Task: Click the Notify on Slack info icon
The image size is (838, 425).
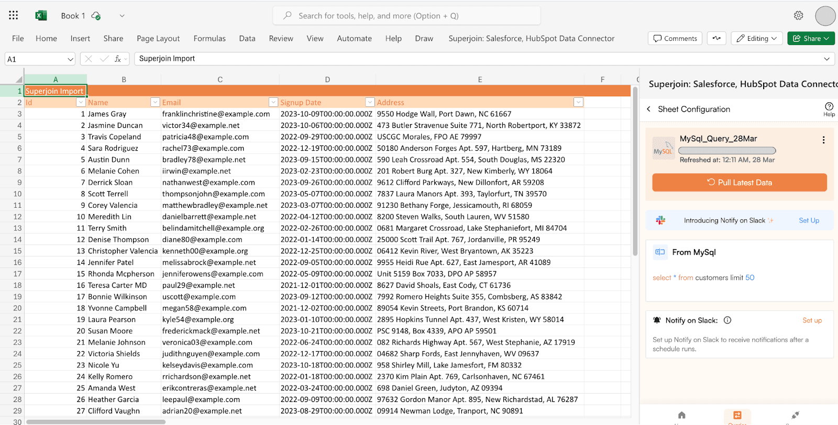Action: click(x=727, y=320)
